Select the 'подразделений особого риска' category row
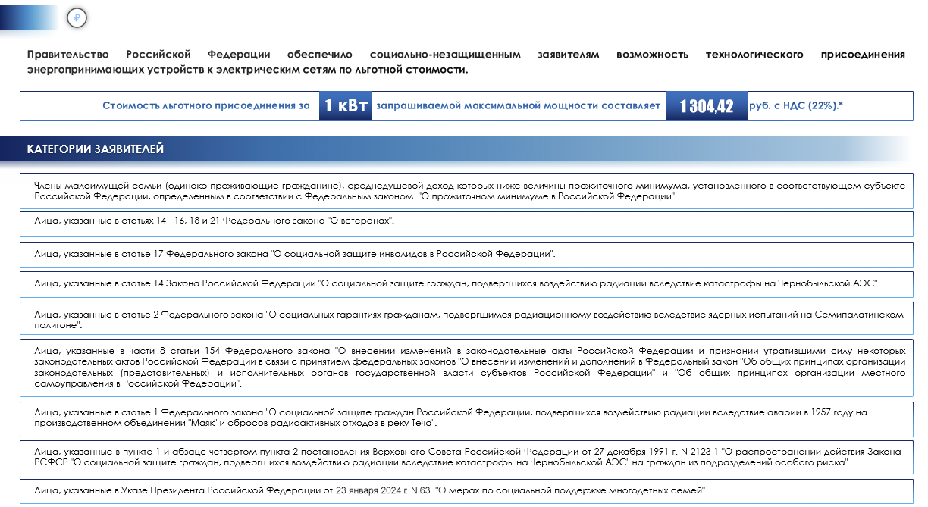The height and width of the screenshot is (507, 928). (x=466, y=456)
